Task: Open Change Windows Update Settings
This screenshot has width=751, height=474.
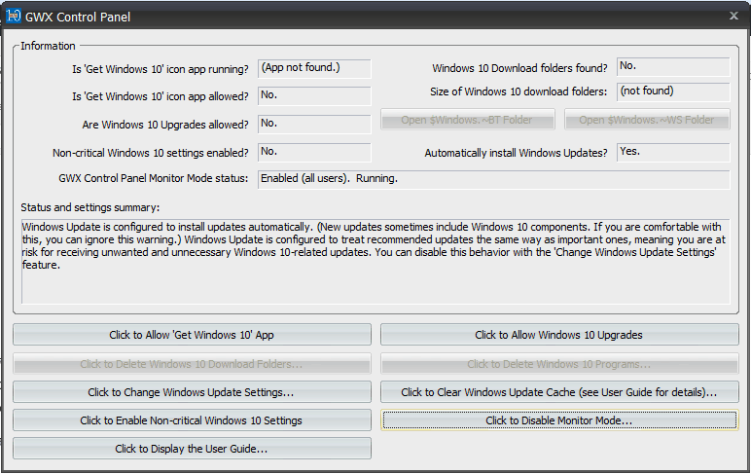Action: pos(192,392)
